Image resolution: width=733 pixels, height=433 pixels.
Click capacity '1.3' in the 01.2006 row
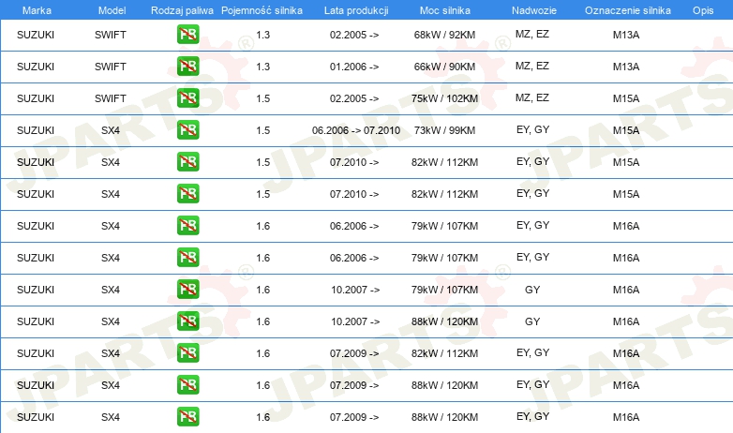(x=262, y=67)
